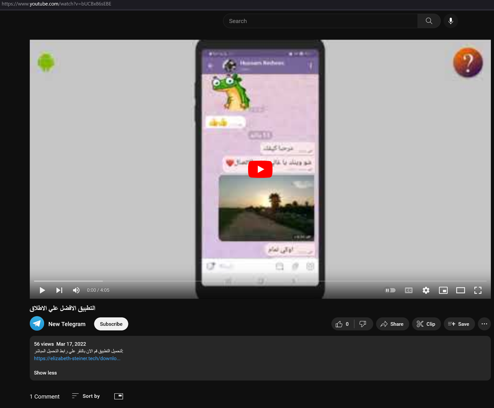
Task: Subscribe to New Telegram channel
Action: [111, 324]
